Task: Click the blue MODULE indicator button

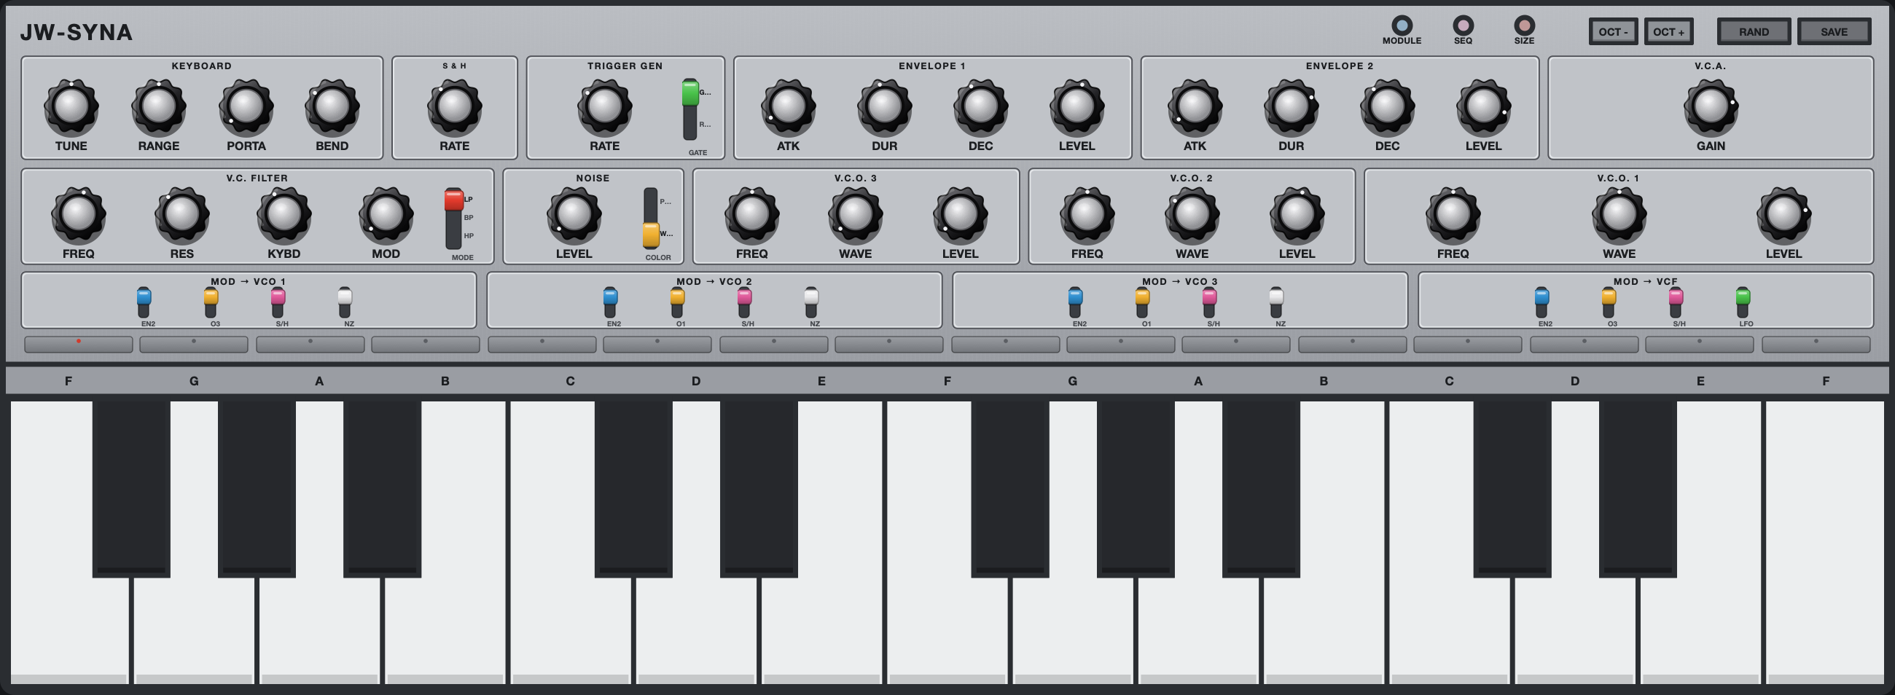Action: (1402, 25)
